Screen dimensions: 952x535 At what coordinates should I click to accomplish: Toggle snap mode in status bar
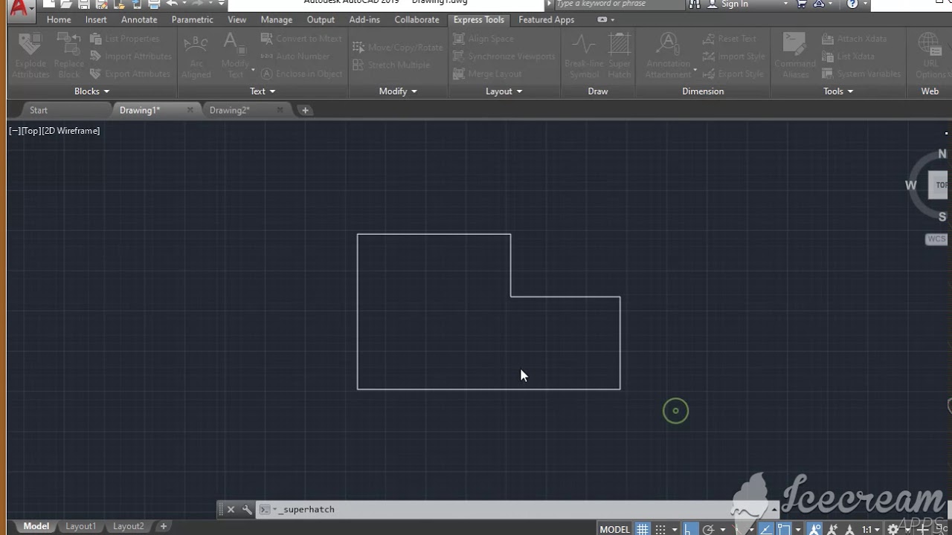coord(660,529)
